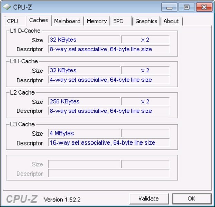This screenshot has width=215, height=207.
Task: Click L3 Cache size field 4 MBytes
Action: pos(84,133)
